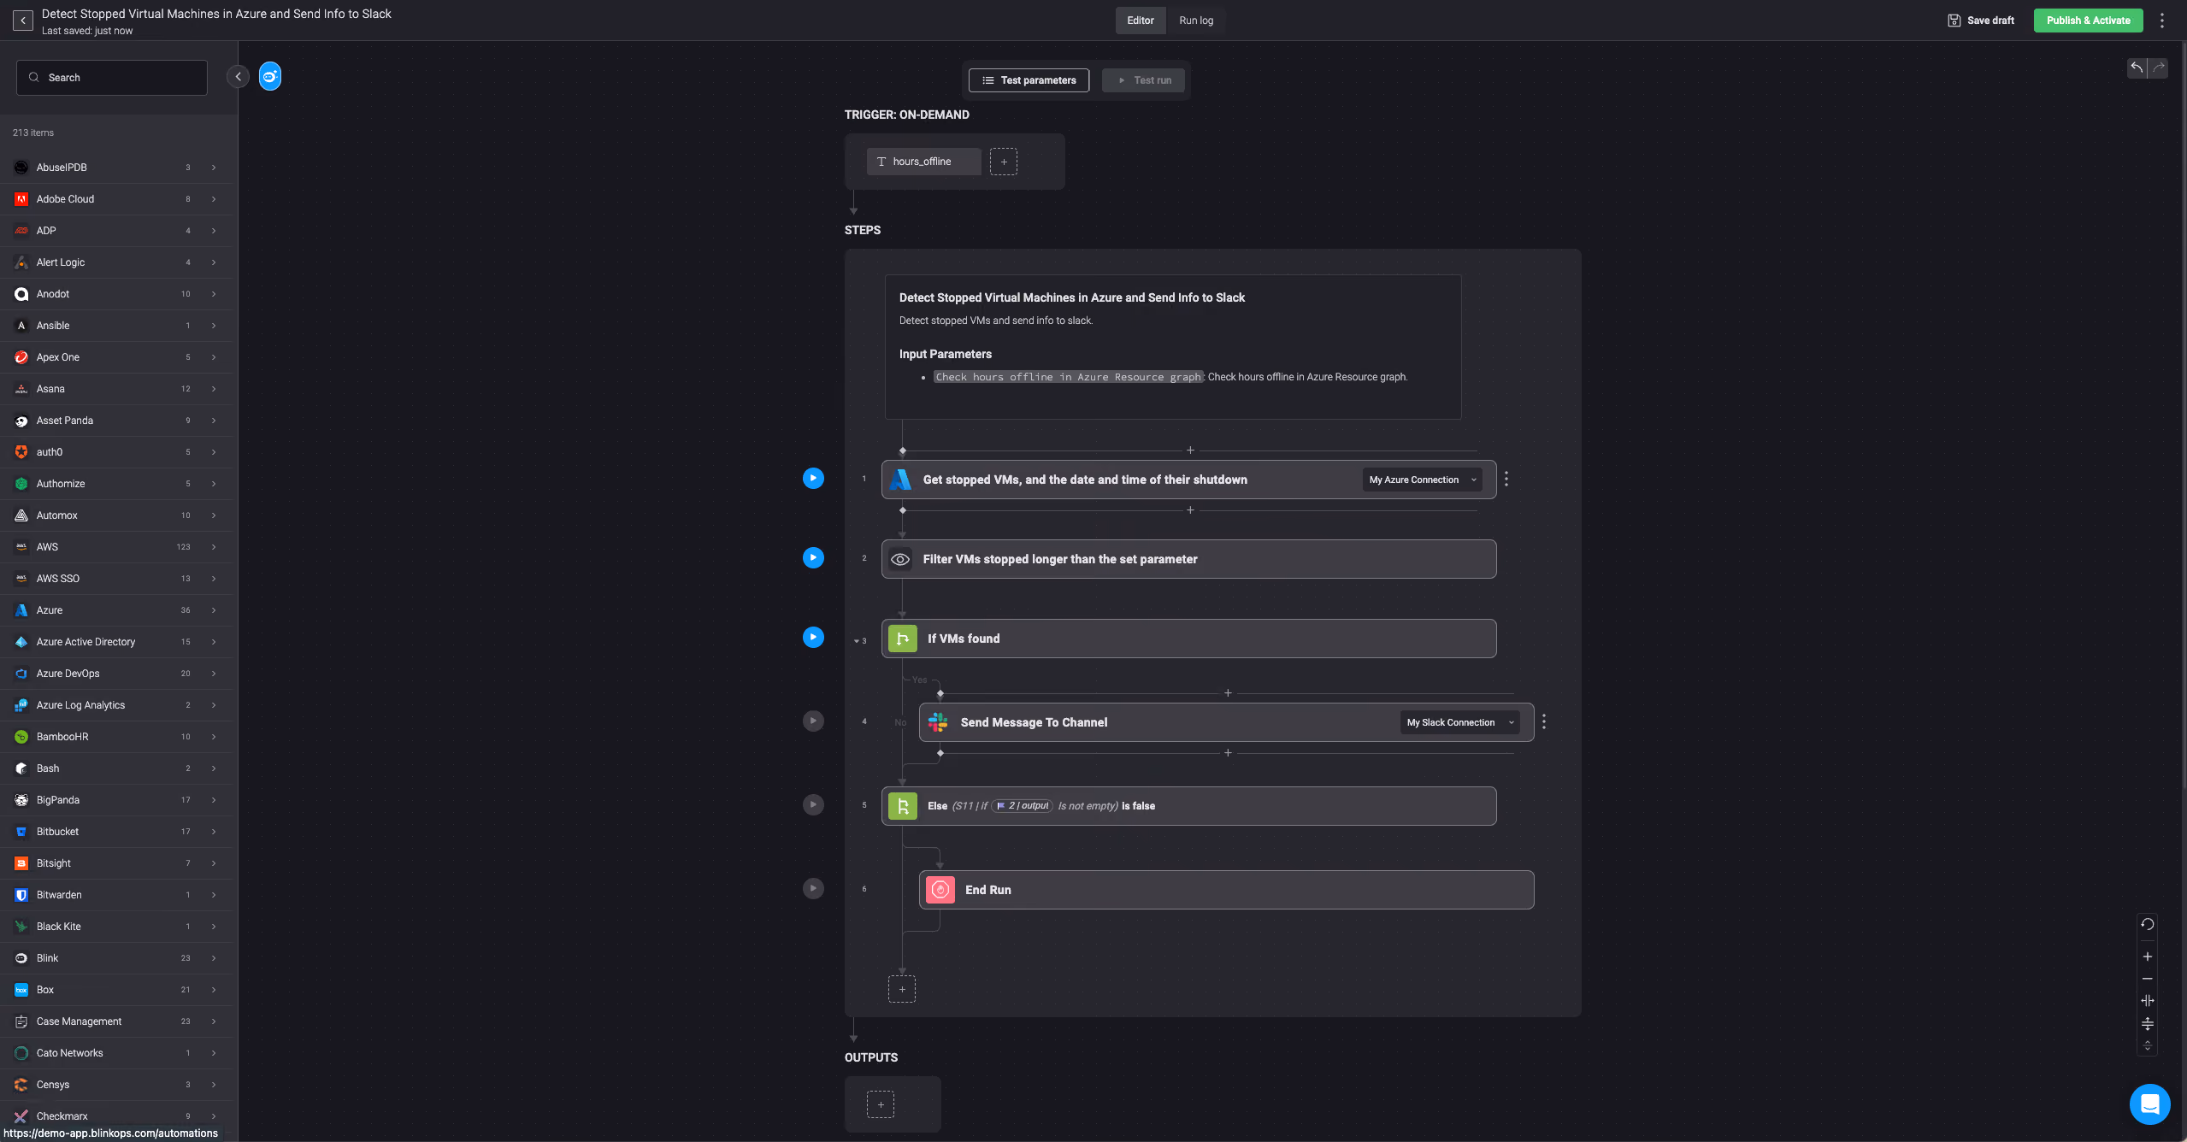Viewport: 2187px width, 1142px height.
Task: Open the three-dot menu beside Publish & Activate
Action: [x=2162, y=21]
